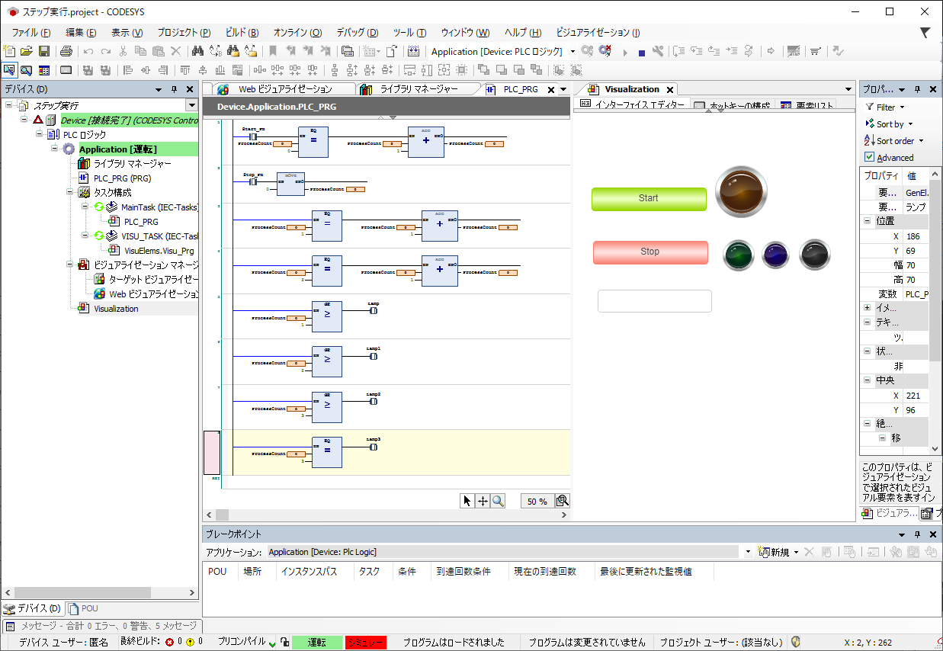The height and width of the screenshot is (651, 943).
Task: Click the Start button in the visualization
Action: click(x=649, y=198)
